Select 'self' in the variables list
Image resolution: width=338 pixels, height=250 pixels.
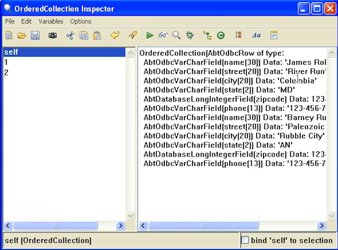tap(64, 52)
